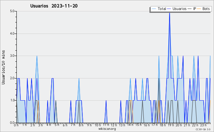Click the '22 h' x-axis label

click(x=195, y=125)
